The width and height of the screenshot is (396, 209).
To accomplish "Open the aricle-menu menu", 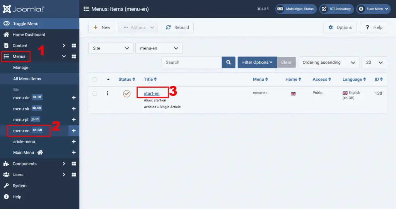I will [x=24, y=142].
